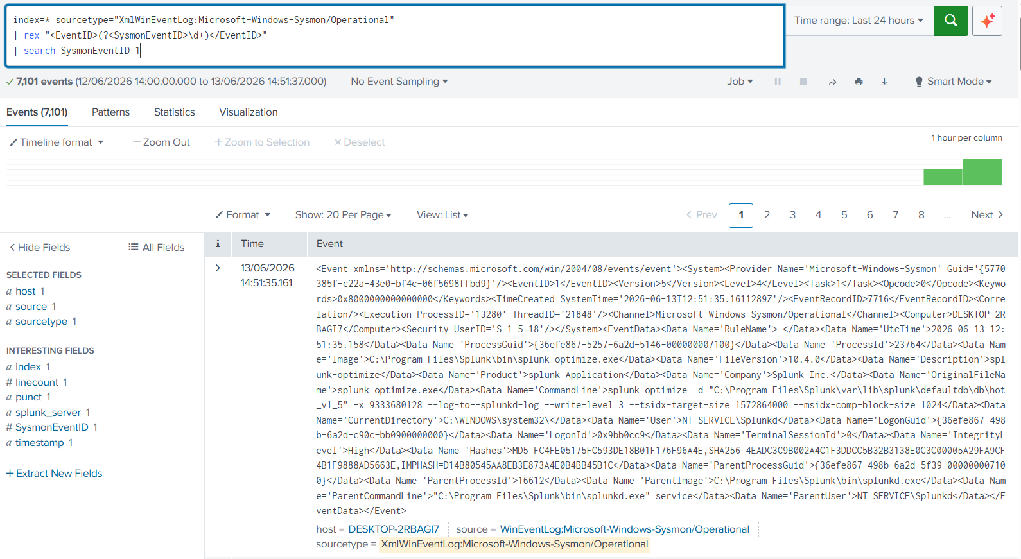The width and height of the screenshot is (1021, 559).
Task: Zoom Out the timeline
Action: click(x=161, y=142)
